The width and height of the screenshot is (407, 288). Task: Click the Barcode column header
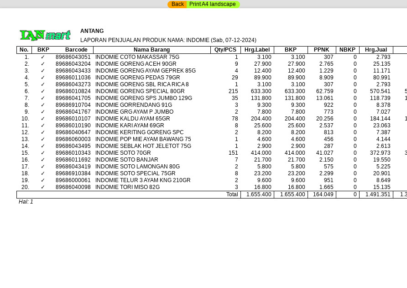click(x=76, y=50)
